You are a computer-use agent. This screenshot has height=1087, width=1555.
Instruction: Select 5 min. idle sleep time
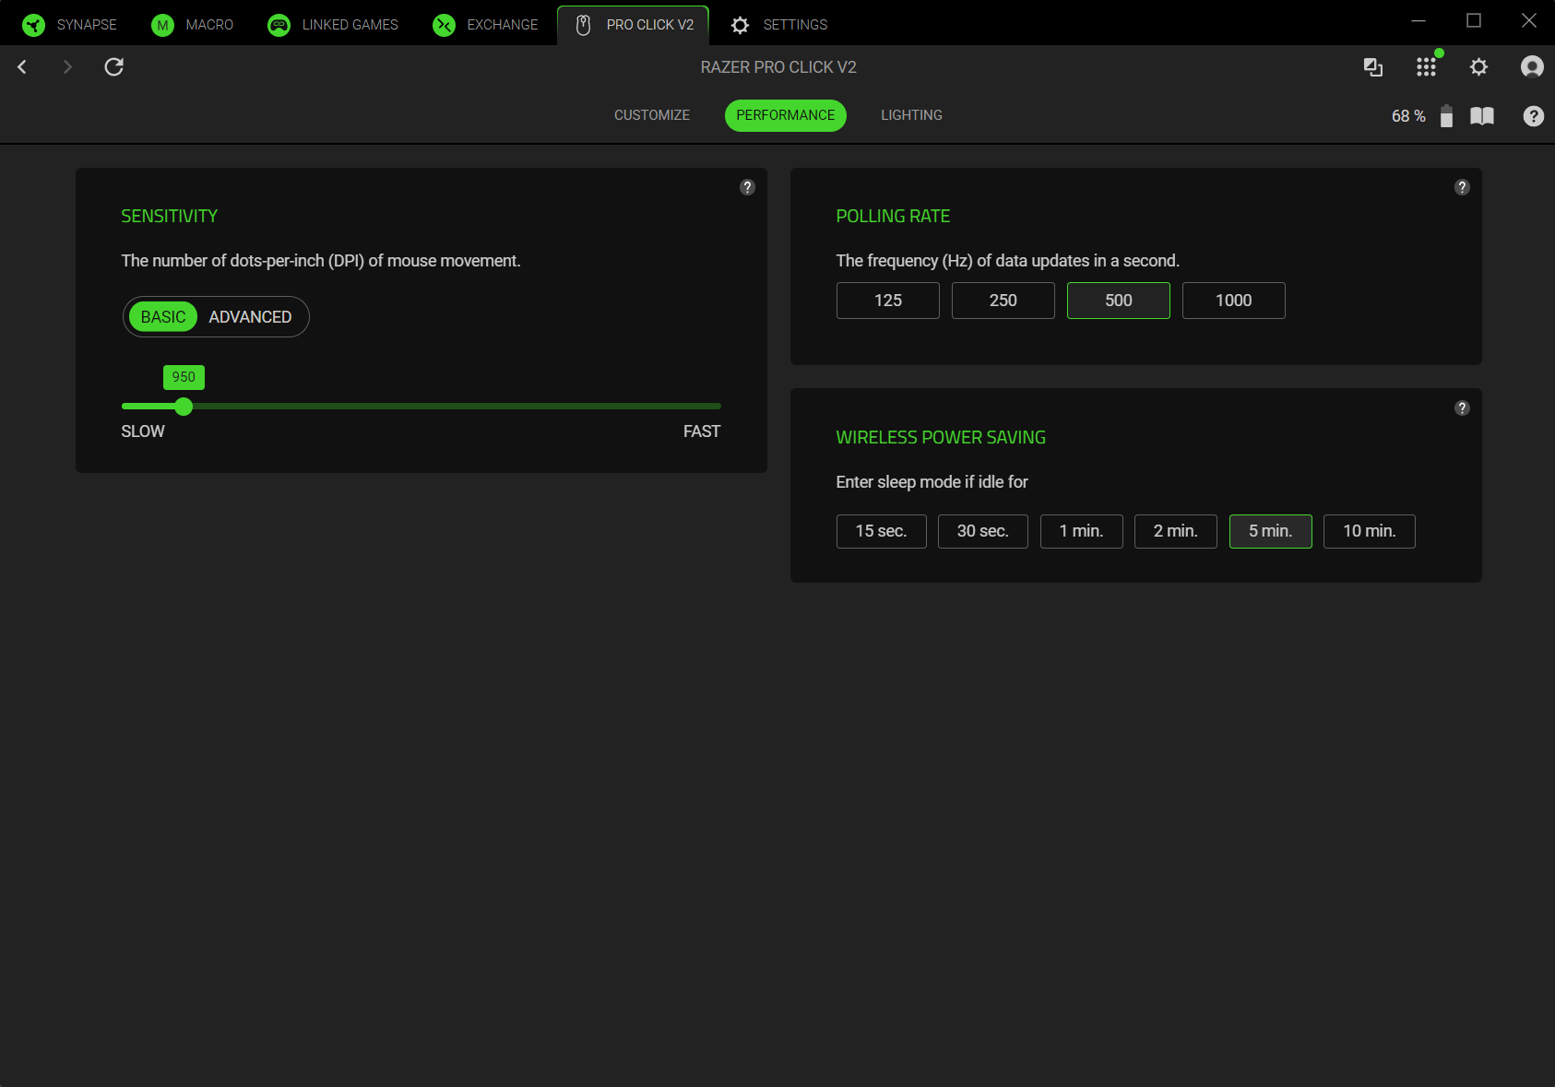pos(1271,531)
